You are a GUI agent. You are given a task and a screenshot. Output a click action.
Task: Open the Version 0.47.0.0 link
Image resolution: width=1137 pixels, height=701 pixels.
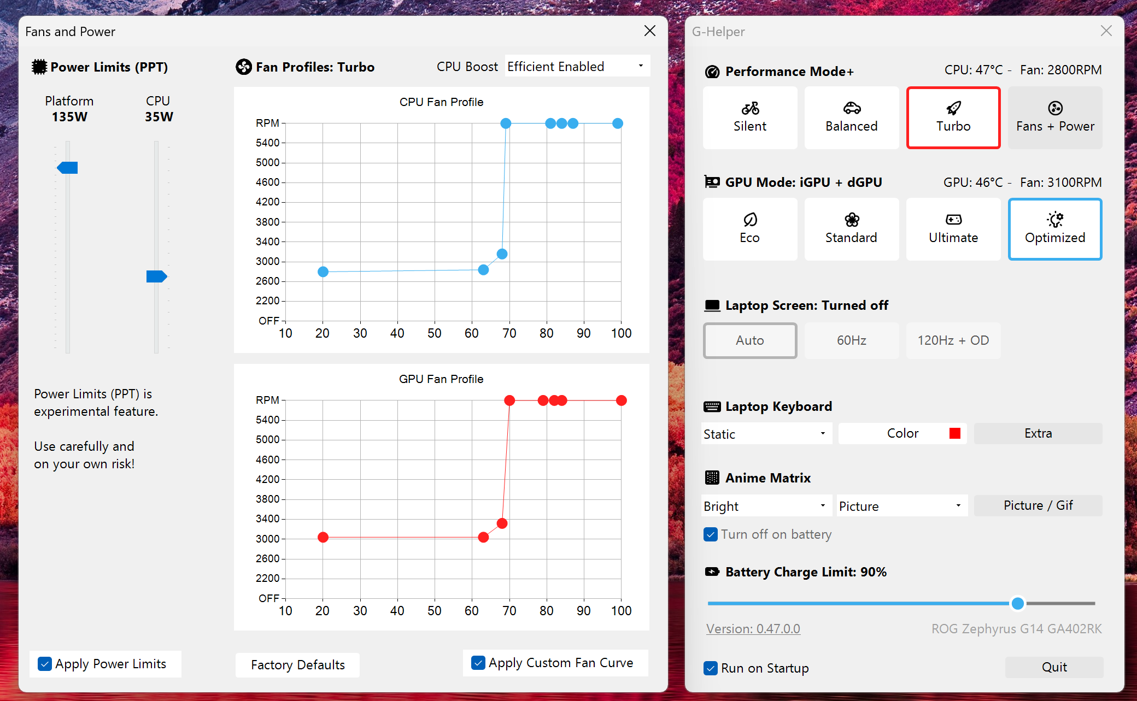[x=753, y=628]
